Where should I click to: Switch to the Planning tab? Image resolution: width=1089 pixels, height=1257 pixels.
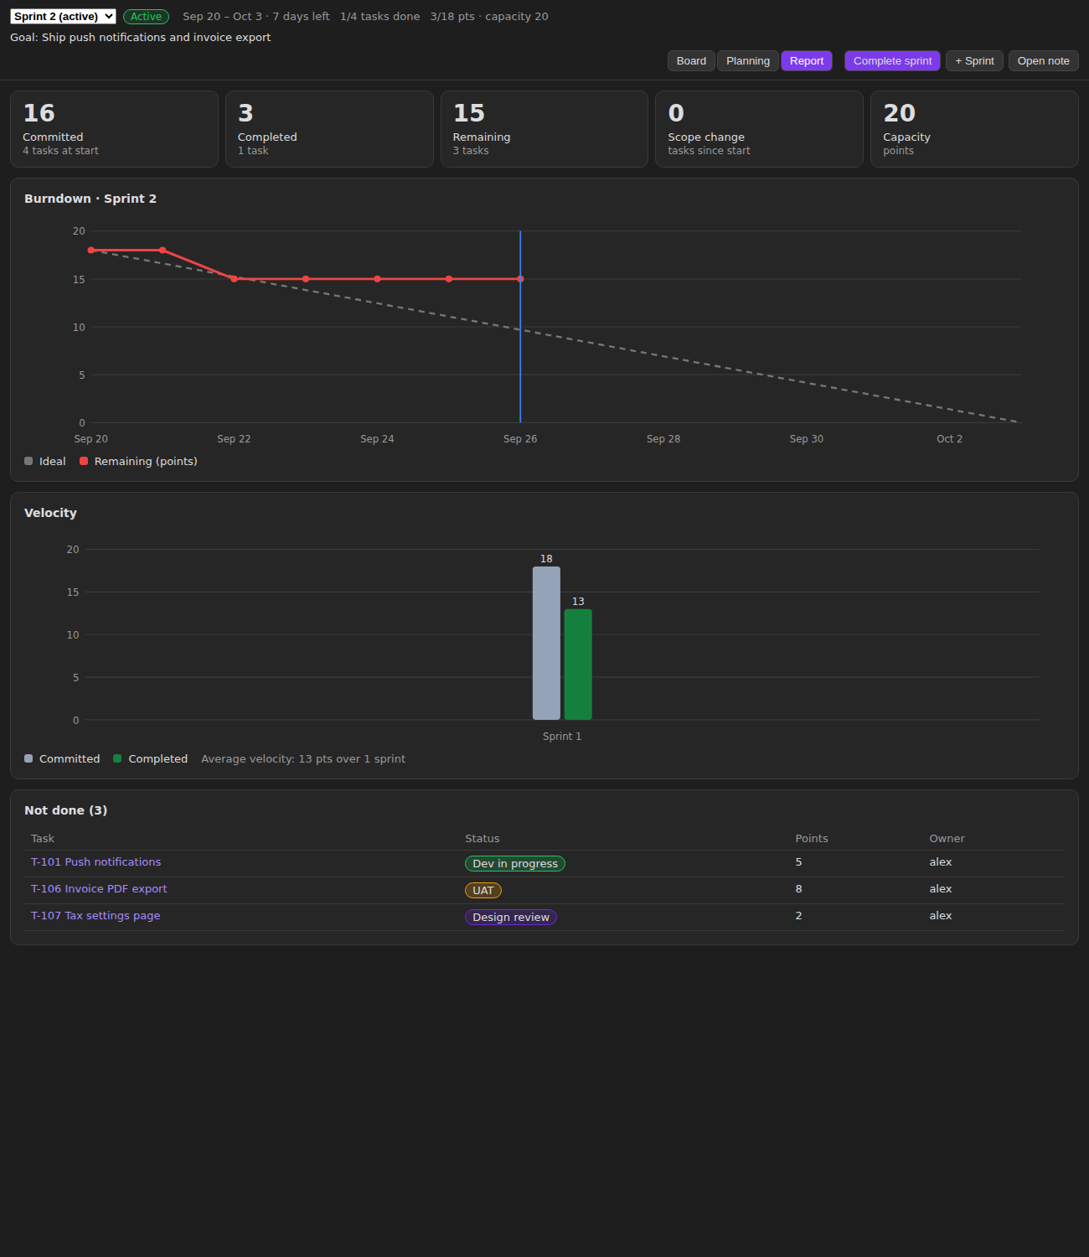[x=748, y=61]
